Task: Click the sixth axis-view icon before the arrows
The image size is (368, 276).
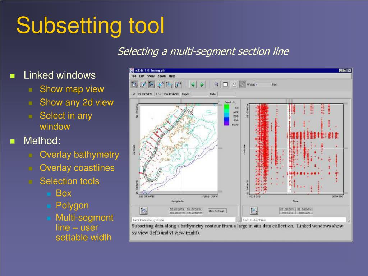Action: [x=178, y=84]
